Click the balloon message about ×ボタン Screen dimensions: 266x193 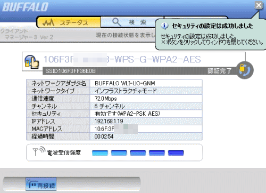click(212, 42)
